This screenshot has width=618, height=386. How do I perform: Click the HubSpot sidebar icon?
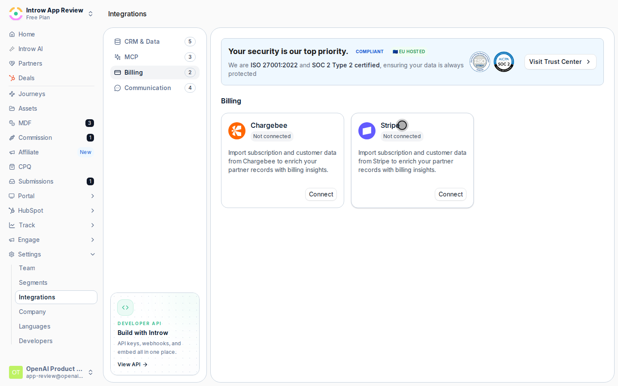pyautogui.click(x=12, y=211)
